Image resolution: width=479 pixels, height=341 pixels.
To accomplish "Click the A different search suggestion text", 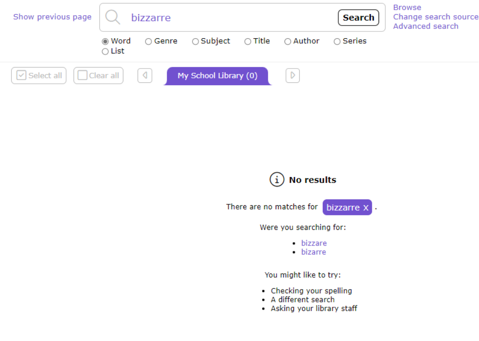I will (302, 300).
